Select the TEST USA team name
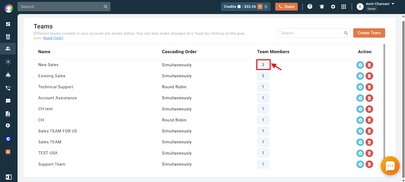Viewport: 405px width, 182px height. coord(48,153)
